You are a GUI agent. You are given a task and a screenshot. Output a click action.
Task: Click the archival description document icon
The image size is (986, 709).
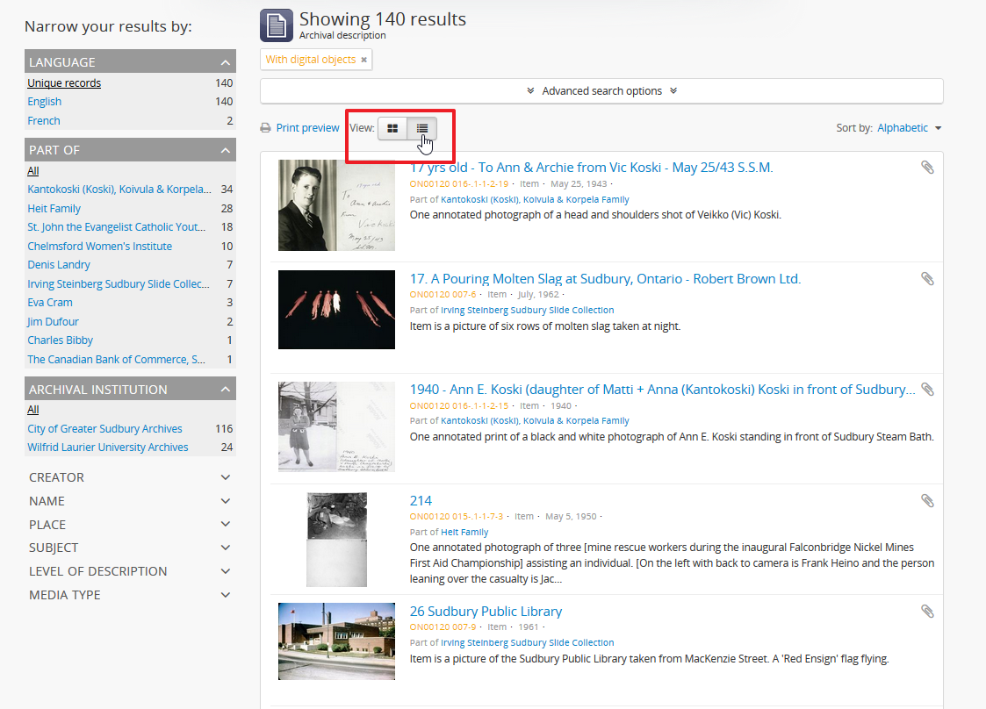coord(276,25)
